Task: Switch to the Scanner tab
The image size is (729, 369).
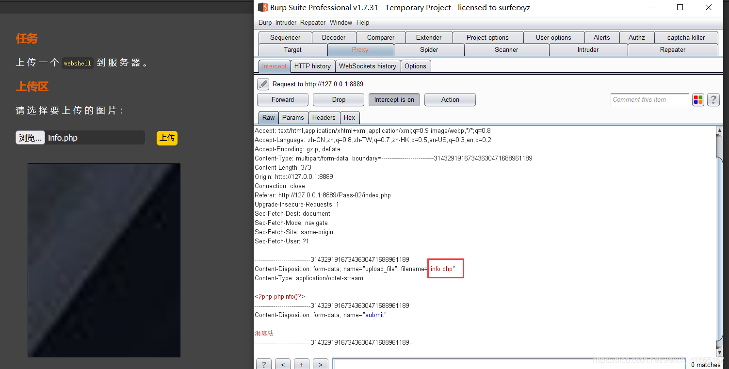Action: click(x=506, y=49)
